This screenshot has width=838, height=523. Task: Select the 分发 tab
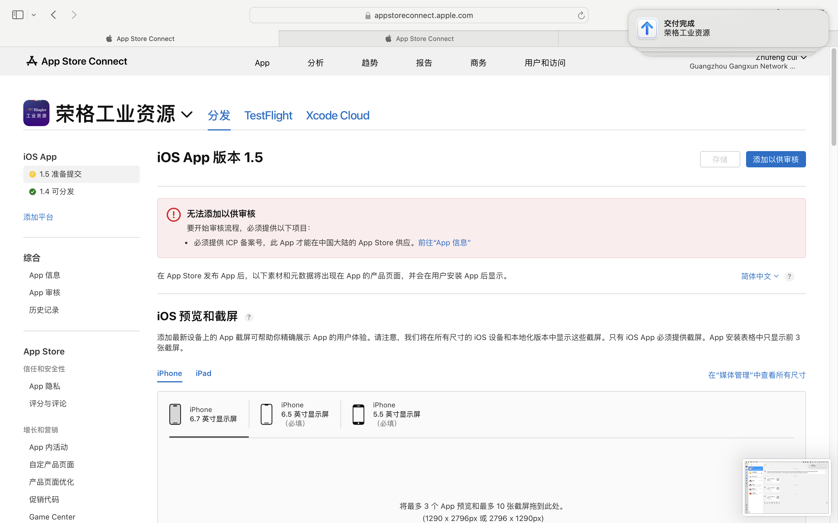pos(219,116)
